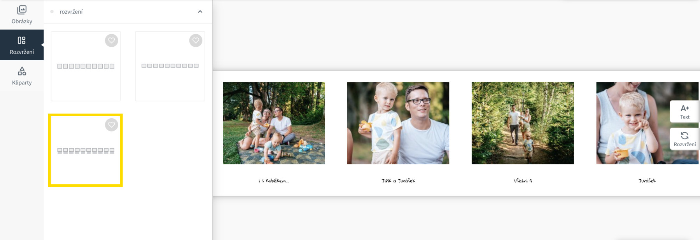Select the forest path walking photo
The width and height of the screenshot is (700, 240).
pos(523,123)
